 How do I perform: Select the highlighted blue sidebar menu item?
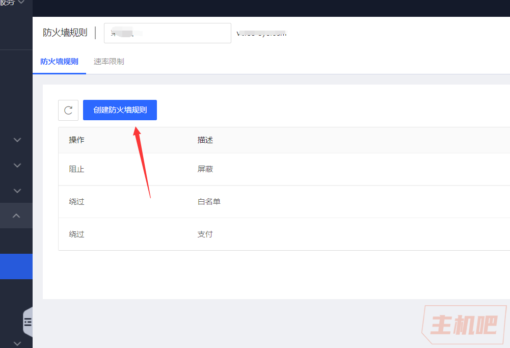(x=16, y=266)
